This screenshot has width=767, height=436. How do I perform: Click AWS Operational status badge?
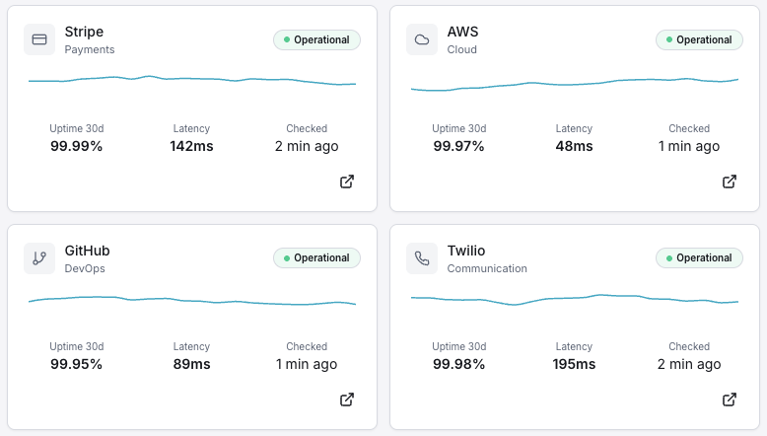point(699,39)
